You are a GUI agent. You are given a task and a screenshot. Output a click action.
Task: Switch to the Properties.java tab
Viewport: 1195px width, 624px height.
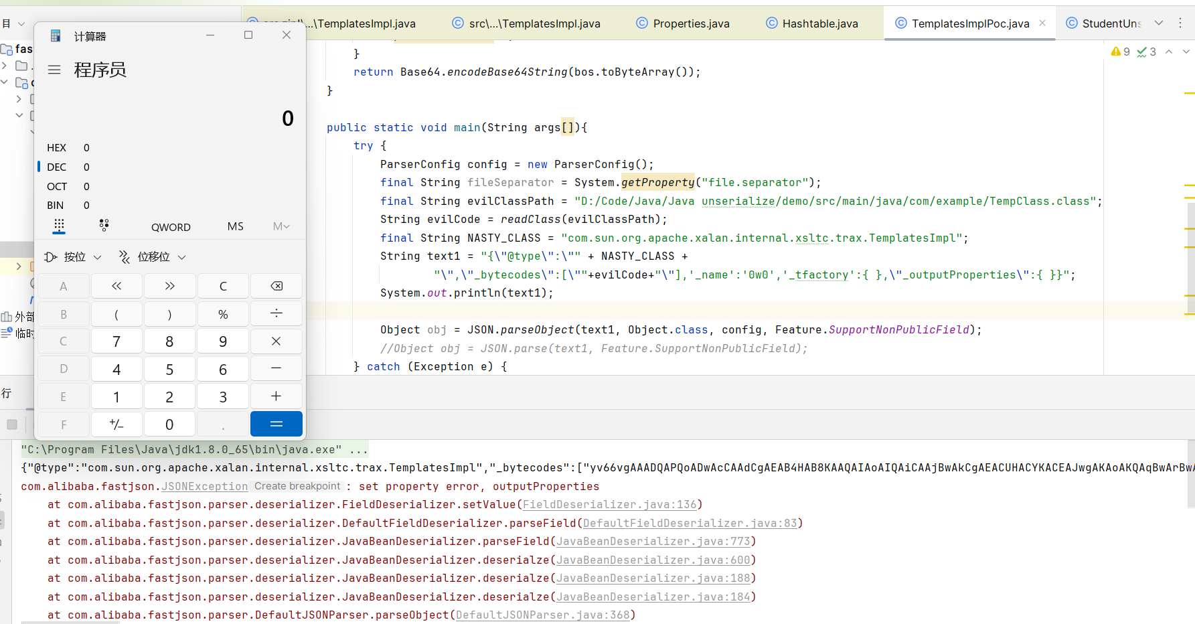point(683,23)
